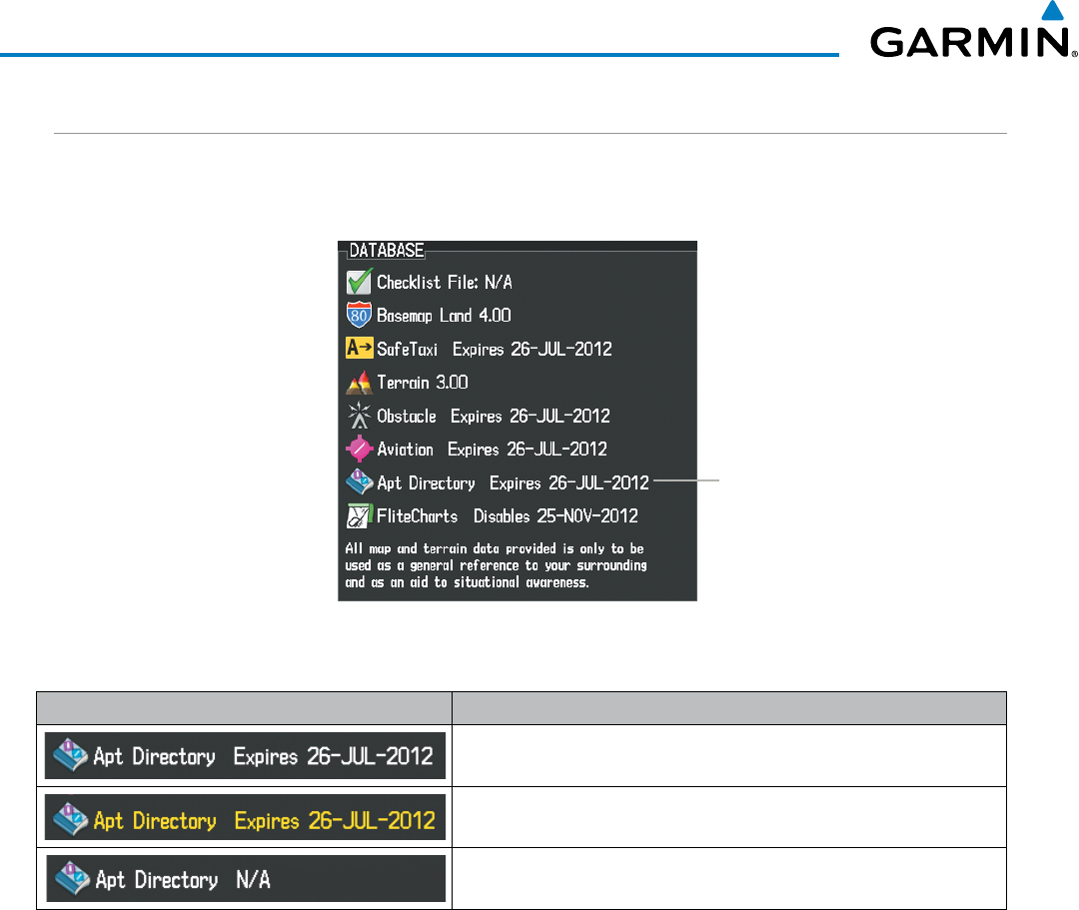Select white 'Apt Directory' label in first table row
The width and height of the screenshot is (1079, 910).
click(x=154, y=756)
